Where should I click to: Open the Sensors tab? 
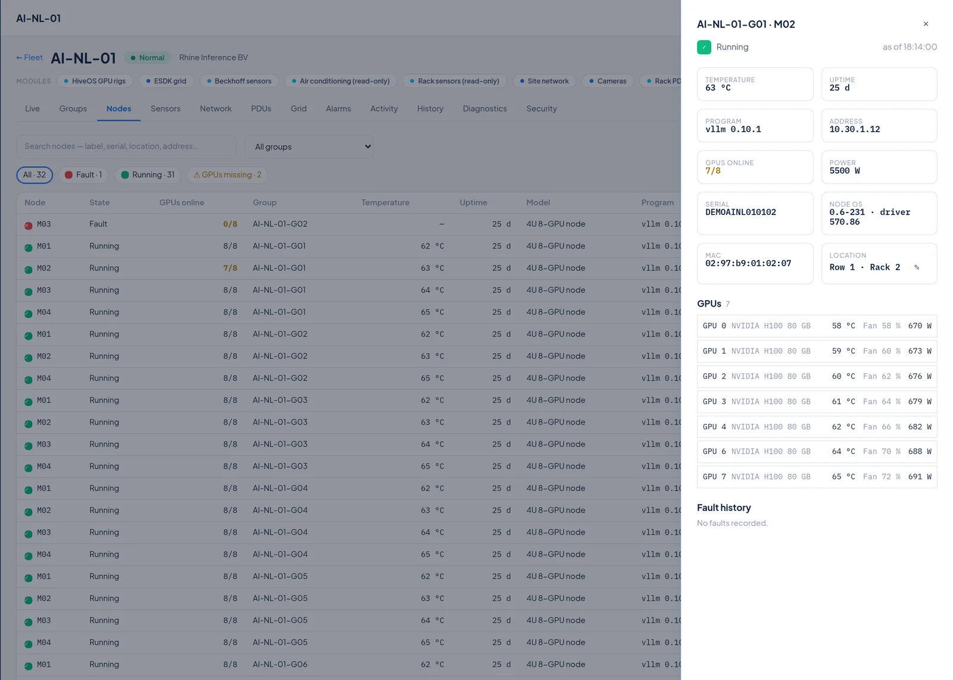coord(166,109)
